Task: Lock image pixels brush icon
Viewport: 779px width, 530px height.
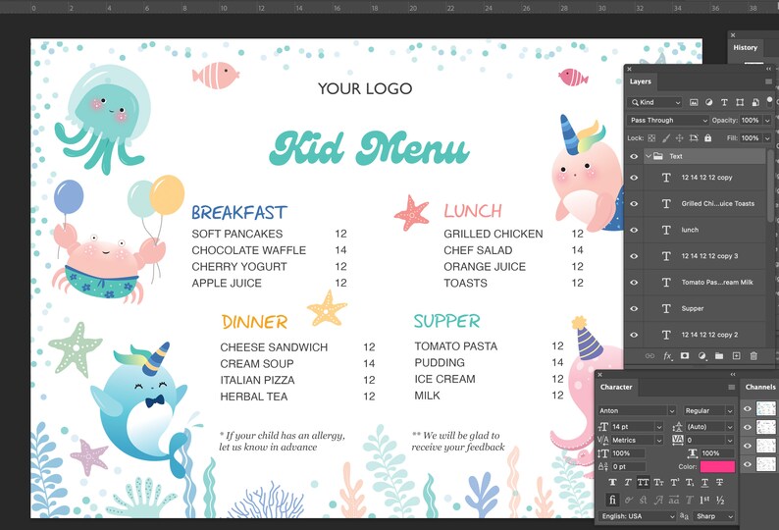Action: [666, 138]
